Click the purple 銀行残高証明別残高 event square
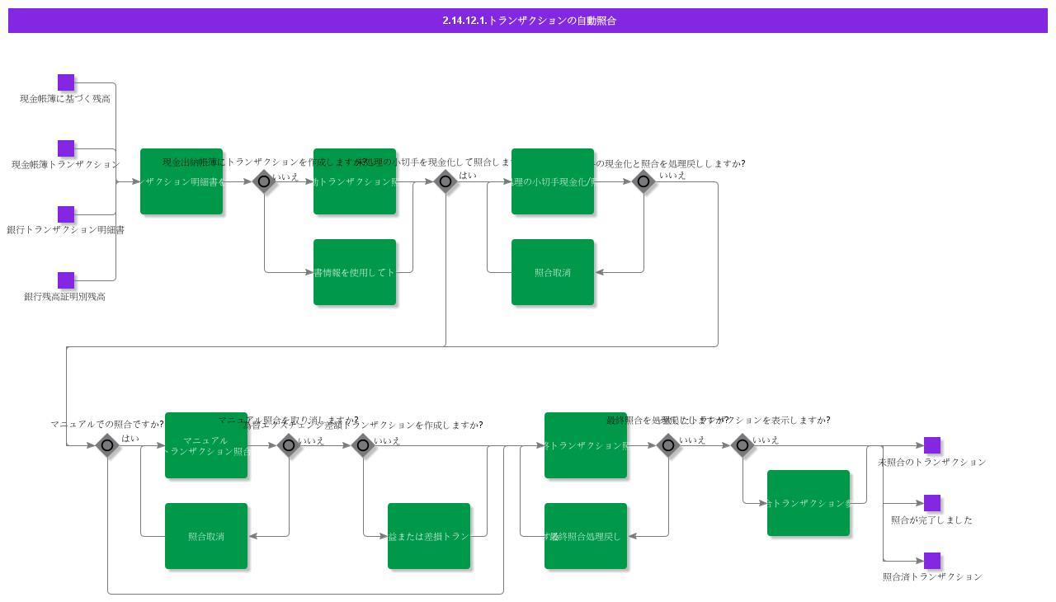 [66, 280]
